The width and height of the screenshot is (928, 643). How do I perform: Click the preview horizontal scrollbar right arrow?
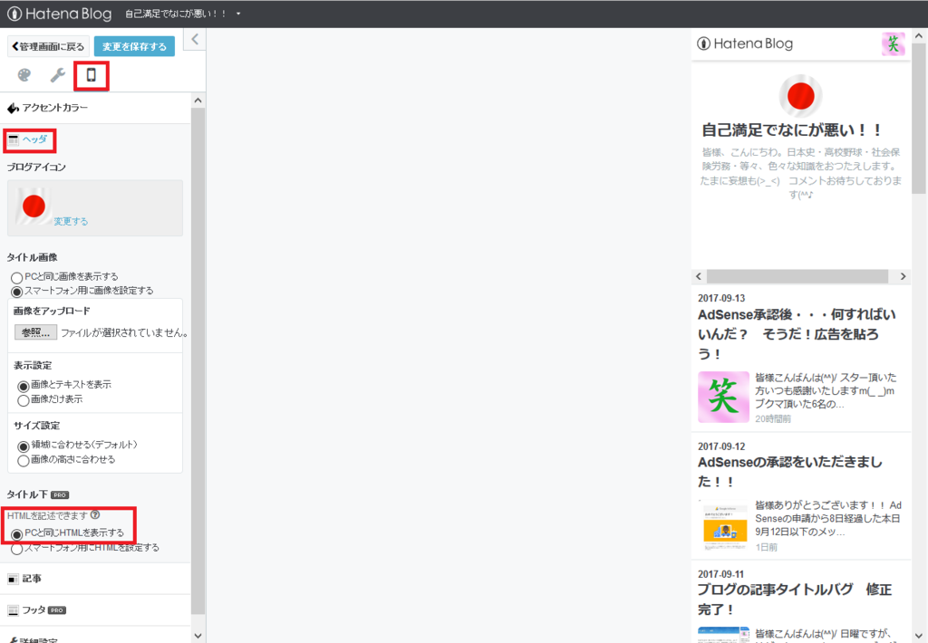903,276
